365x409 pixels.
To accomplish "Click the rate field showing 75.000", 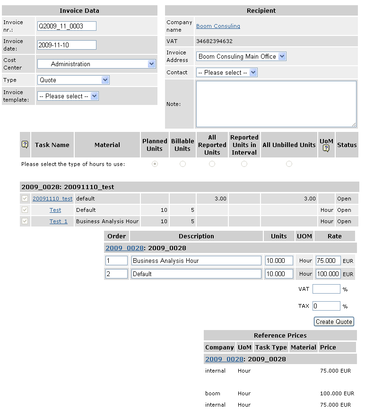I will pos(328,261).
